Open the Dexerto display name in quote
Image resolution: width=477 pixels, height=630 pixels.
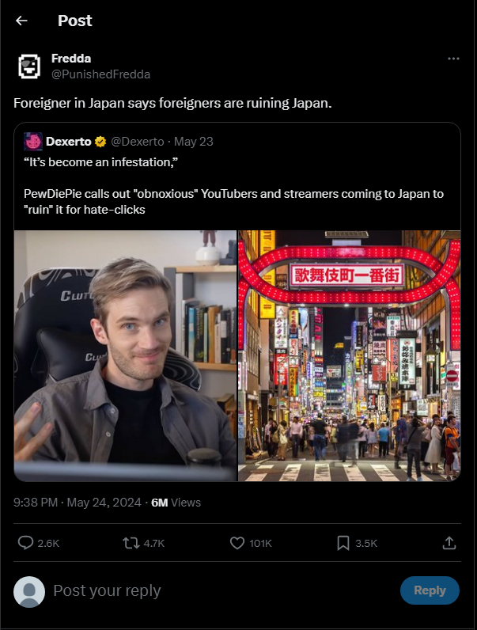68,142
